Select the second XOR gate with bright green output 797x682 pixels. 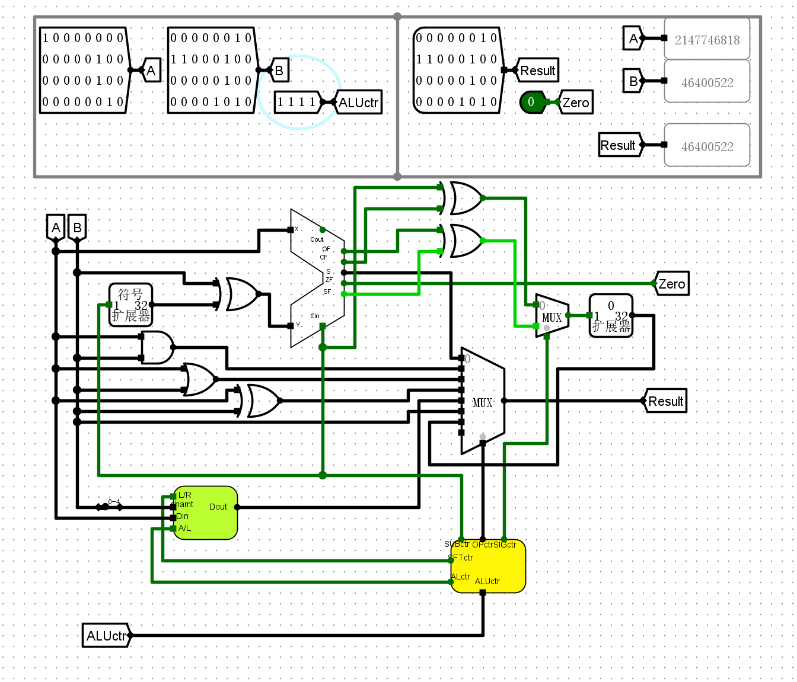[x=463, y=241]
